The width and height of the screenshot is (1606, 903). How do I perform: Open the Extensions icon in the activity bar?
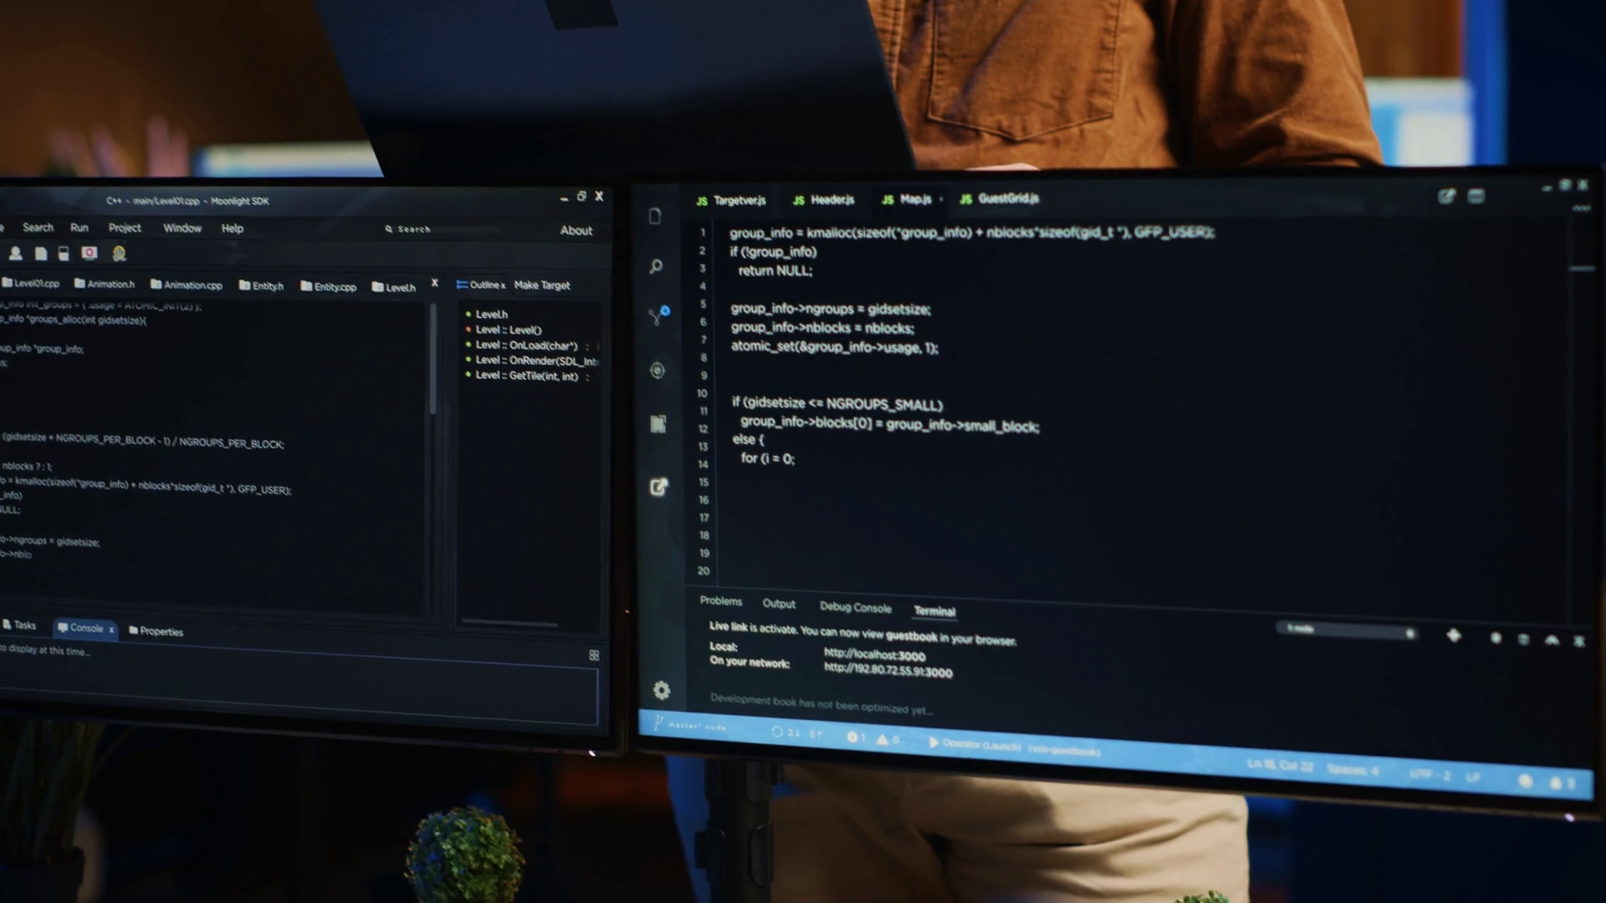657,425
